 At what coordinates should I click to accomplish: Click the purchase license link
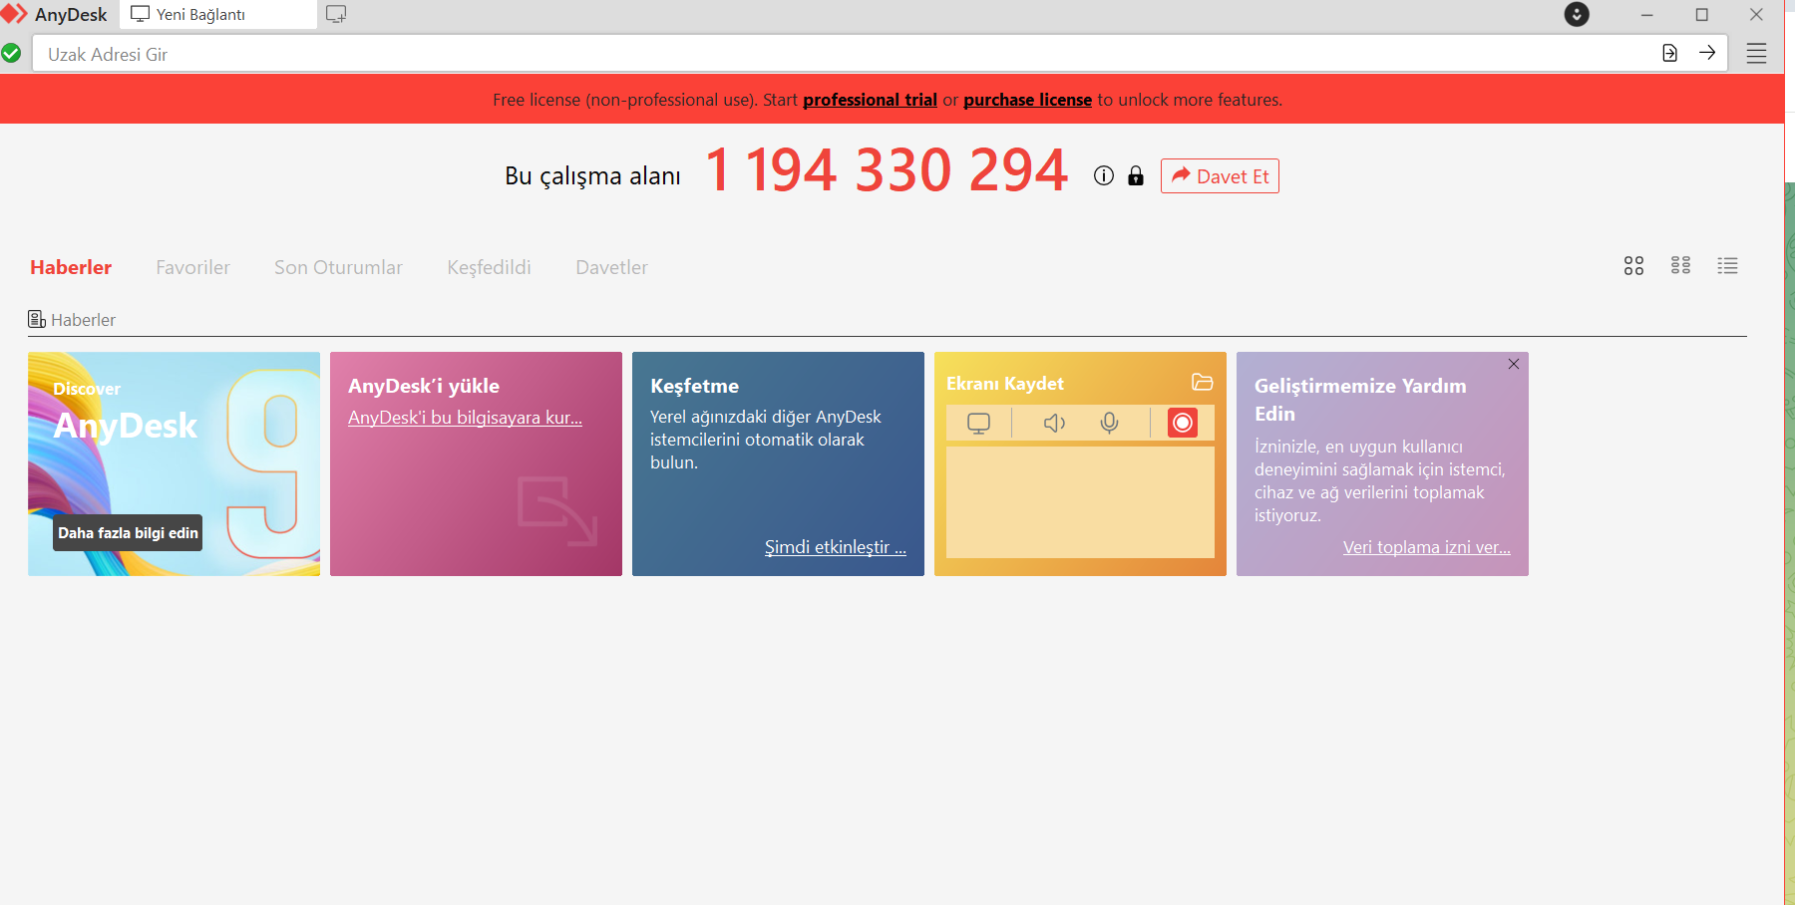point(1027,100)
